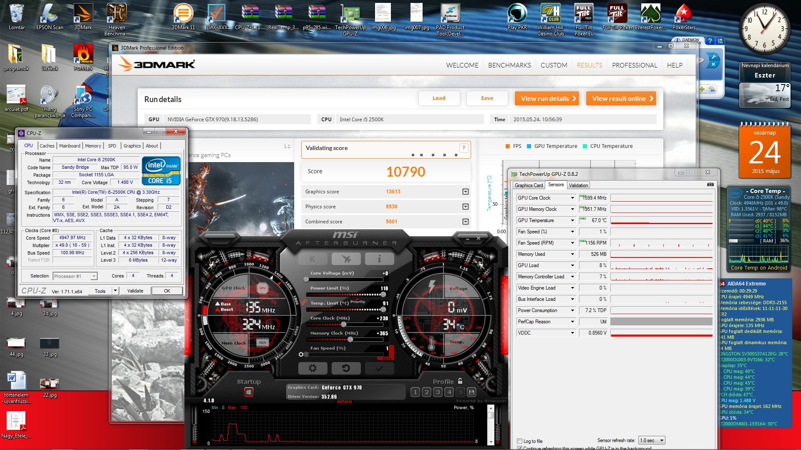Open TechPowerUp GPU-Z desktop shortcut
This screenshot has height=450, width=801.
click(350, 20)
